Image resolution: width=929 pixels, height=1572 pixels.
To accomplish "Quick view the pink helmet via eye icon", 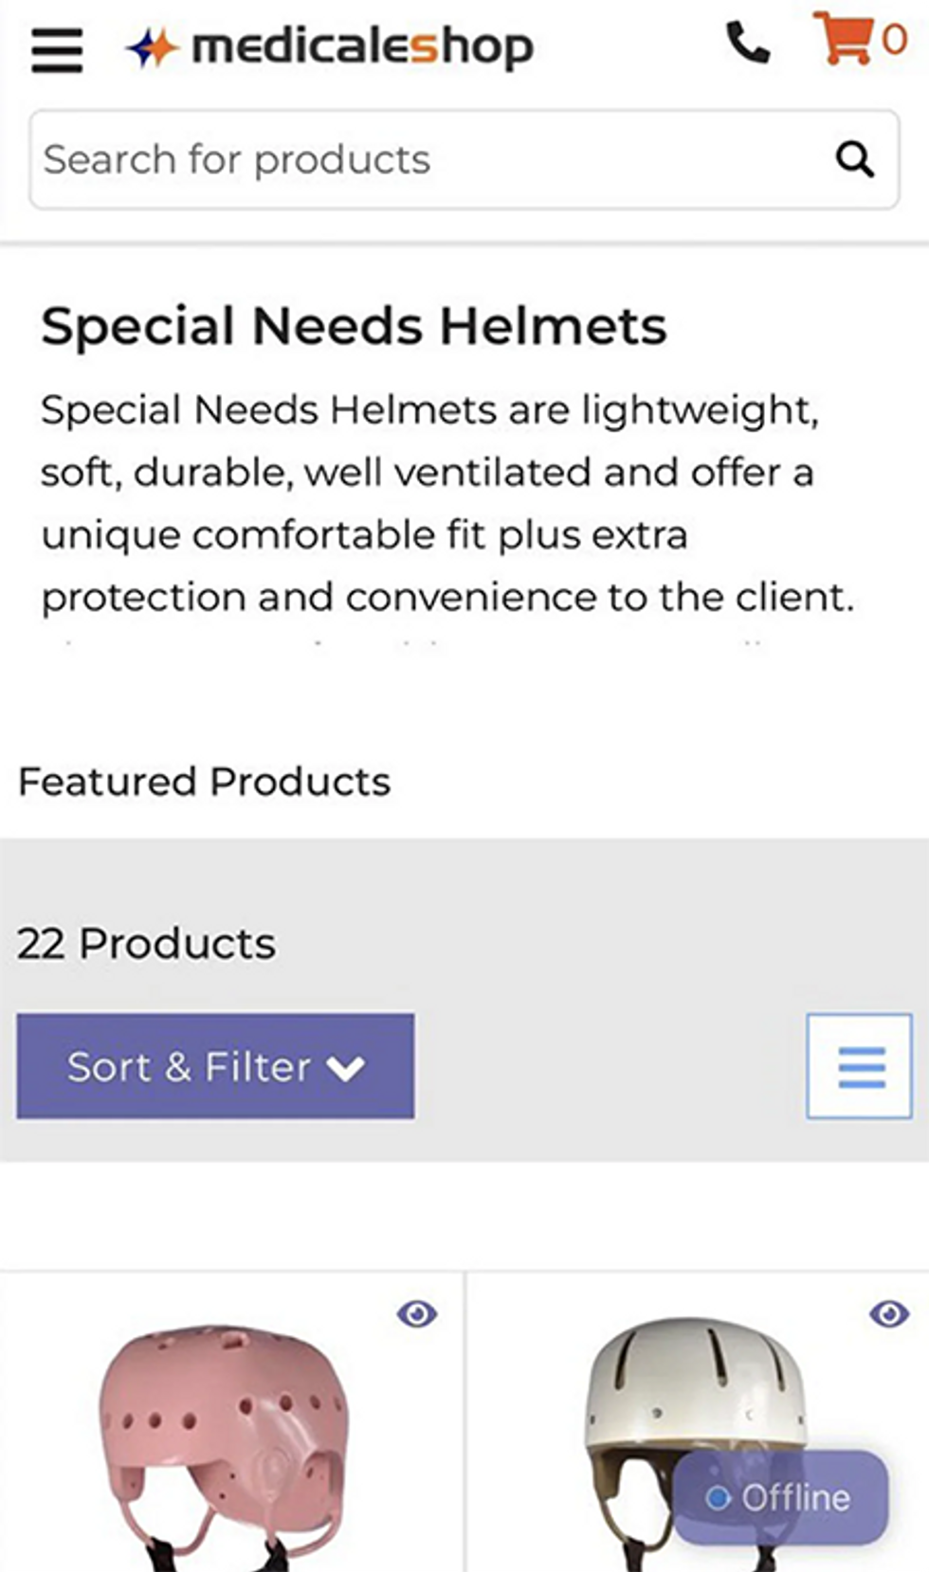I will 417,1314.
